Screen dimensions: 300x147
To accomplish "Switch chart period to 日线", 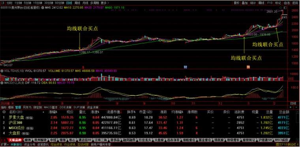I will click(69, 3).
